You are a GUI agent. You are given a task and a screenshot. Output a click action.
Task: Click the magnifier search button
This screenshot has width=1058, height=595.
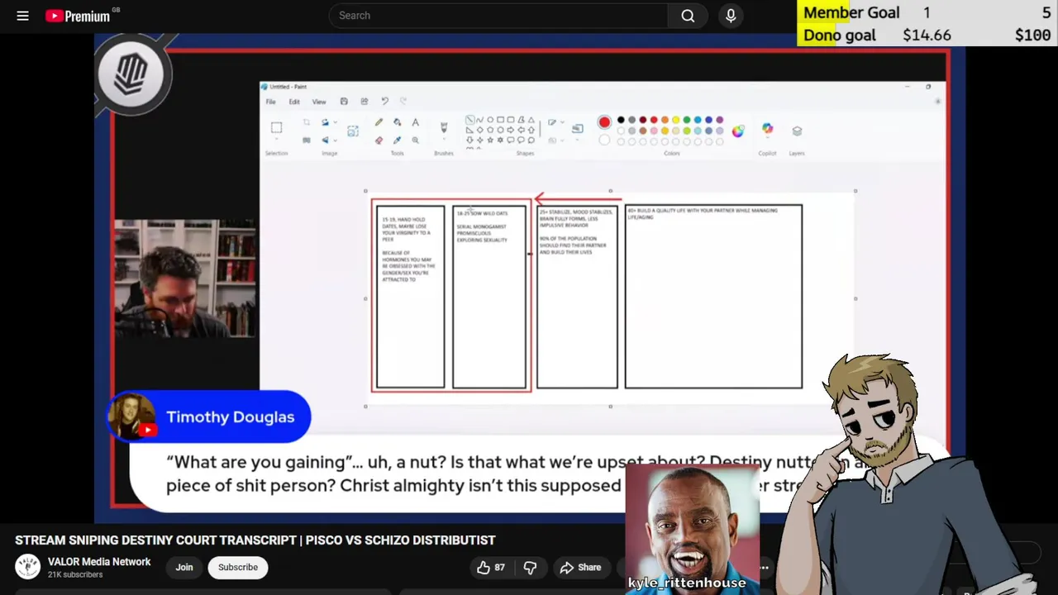point(688,16)
